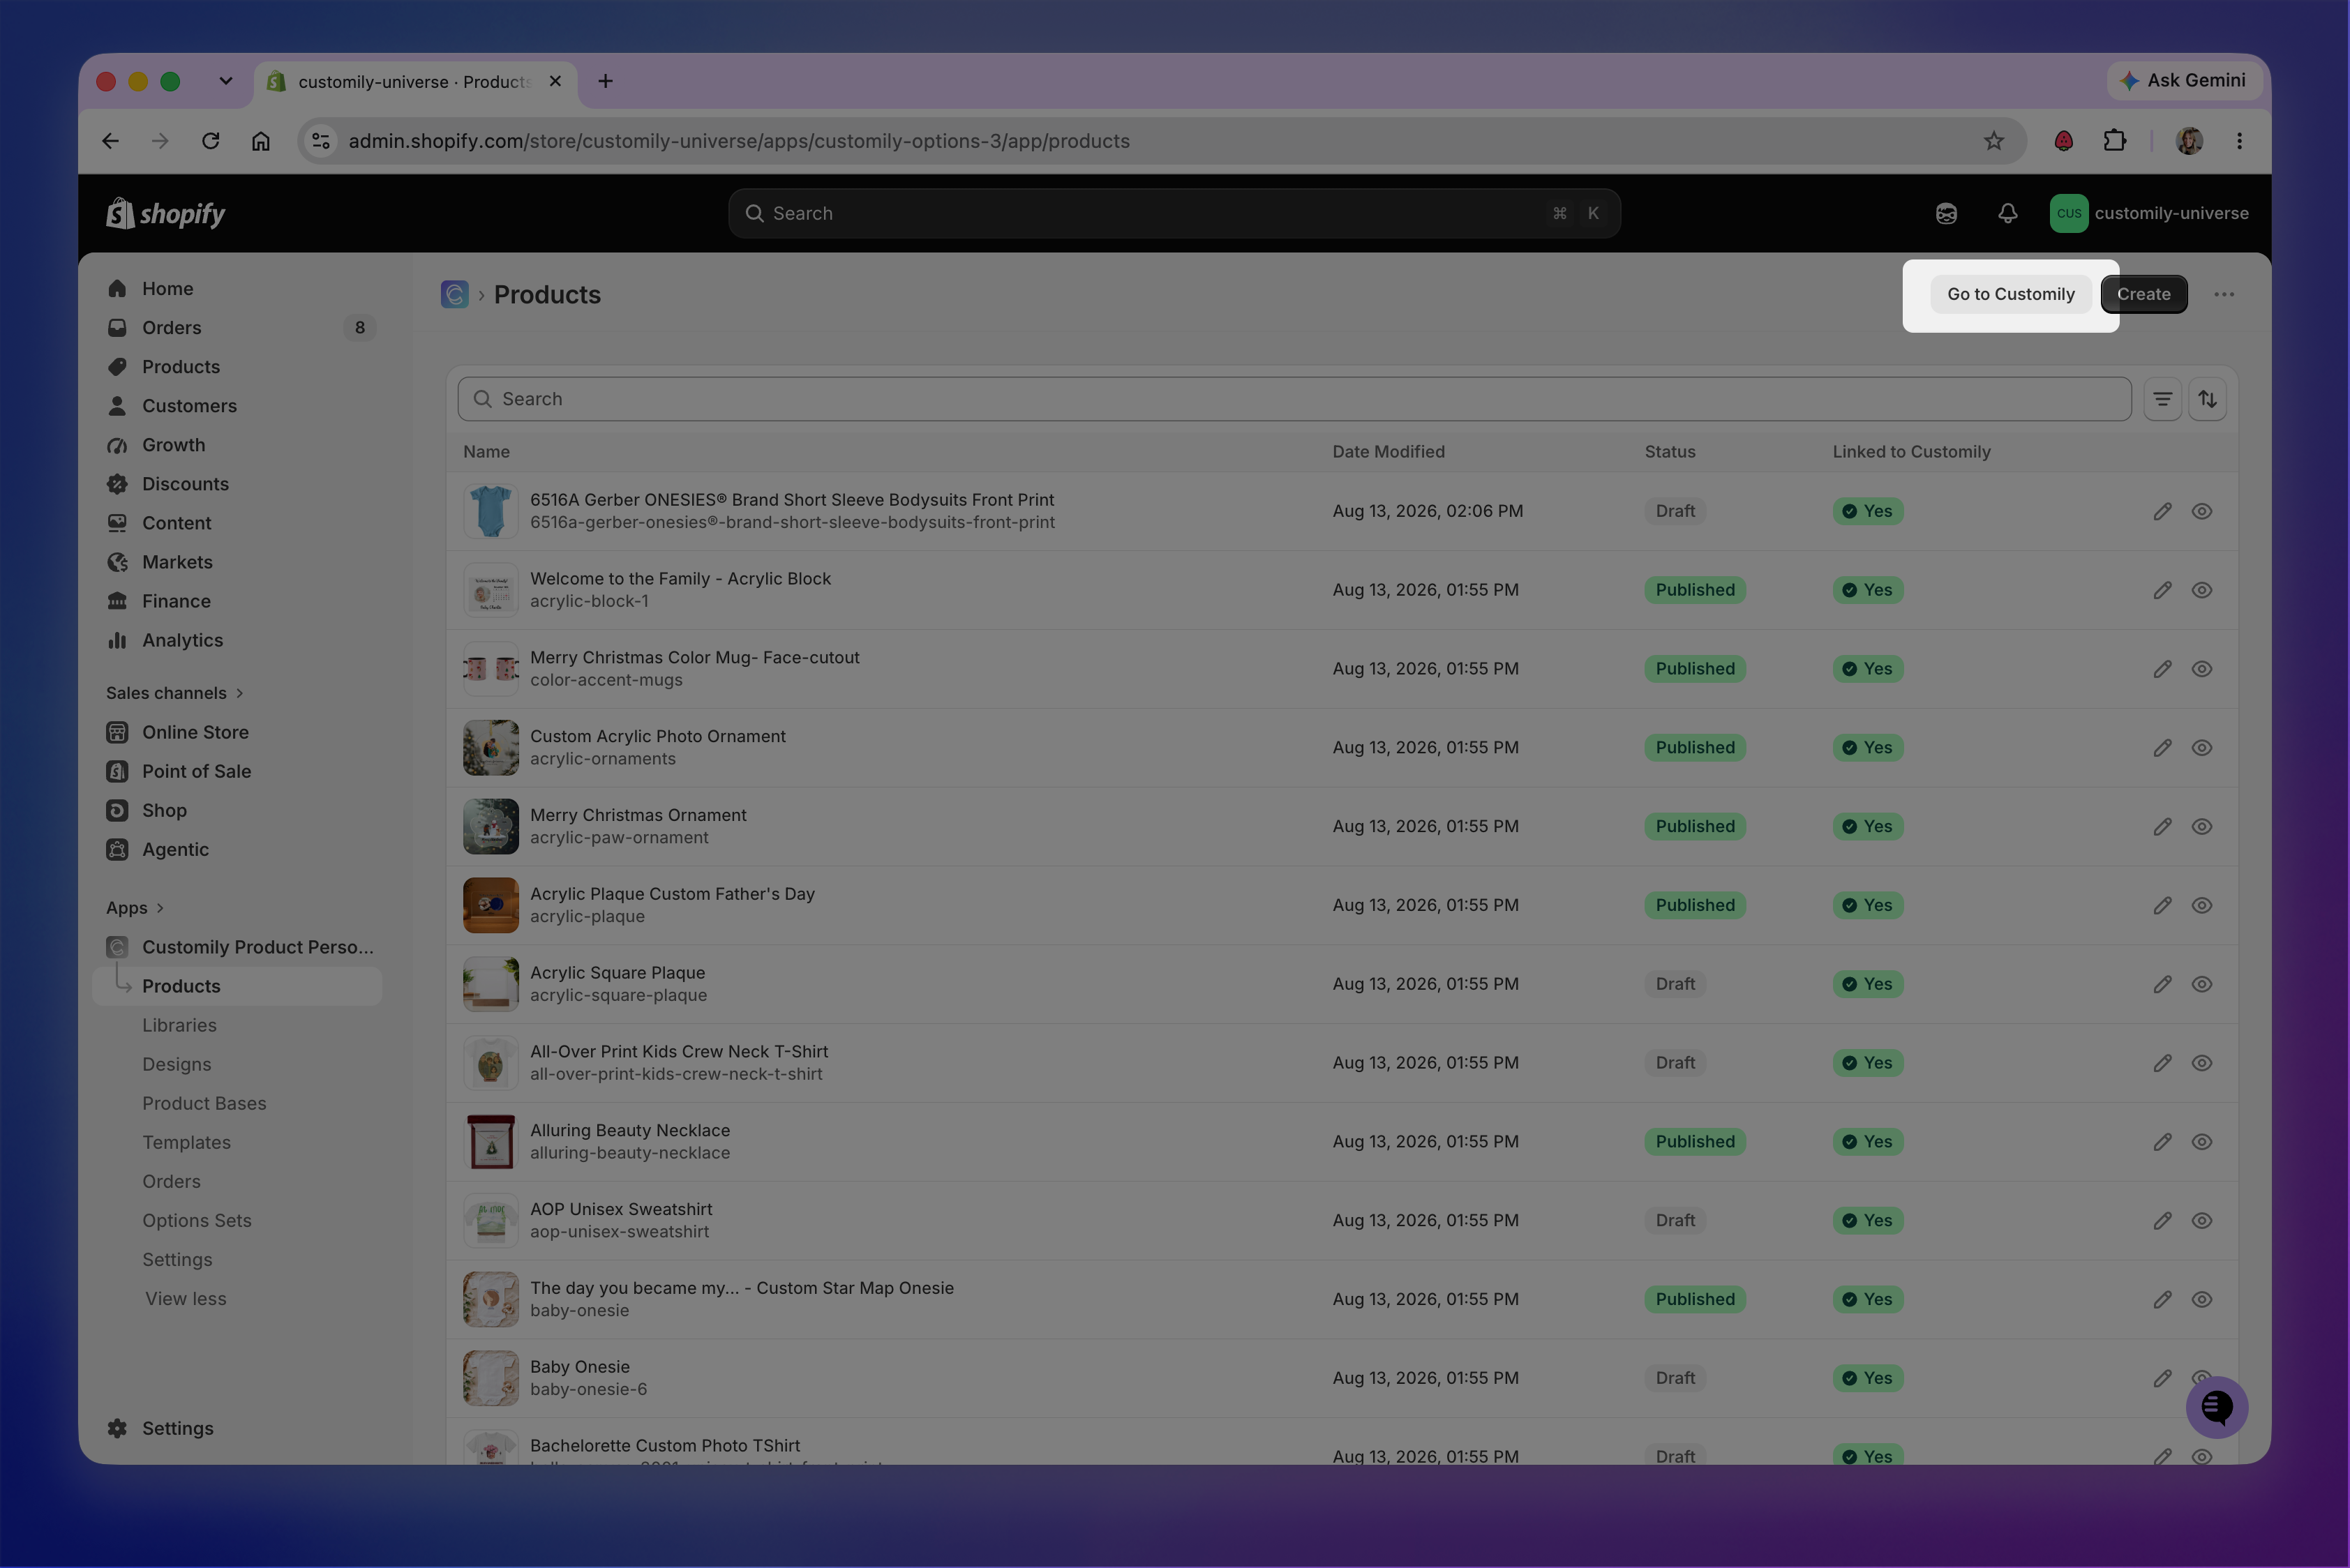2350x1568 pixels.
Task: Preview the Gerber ONESIES Bodysuits product
Action: [x=2201, y=511]
